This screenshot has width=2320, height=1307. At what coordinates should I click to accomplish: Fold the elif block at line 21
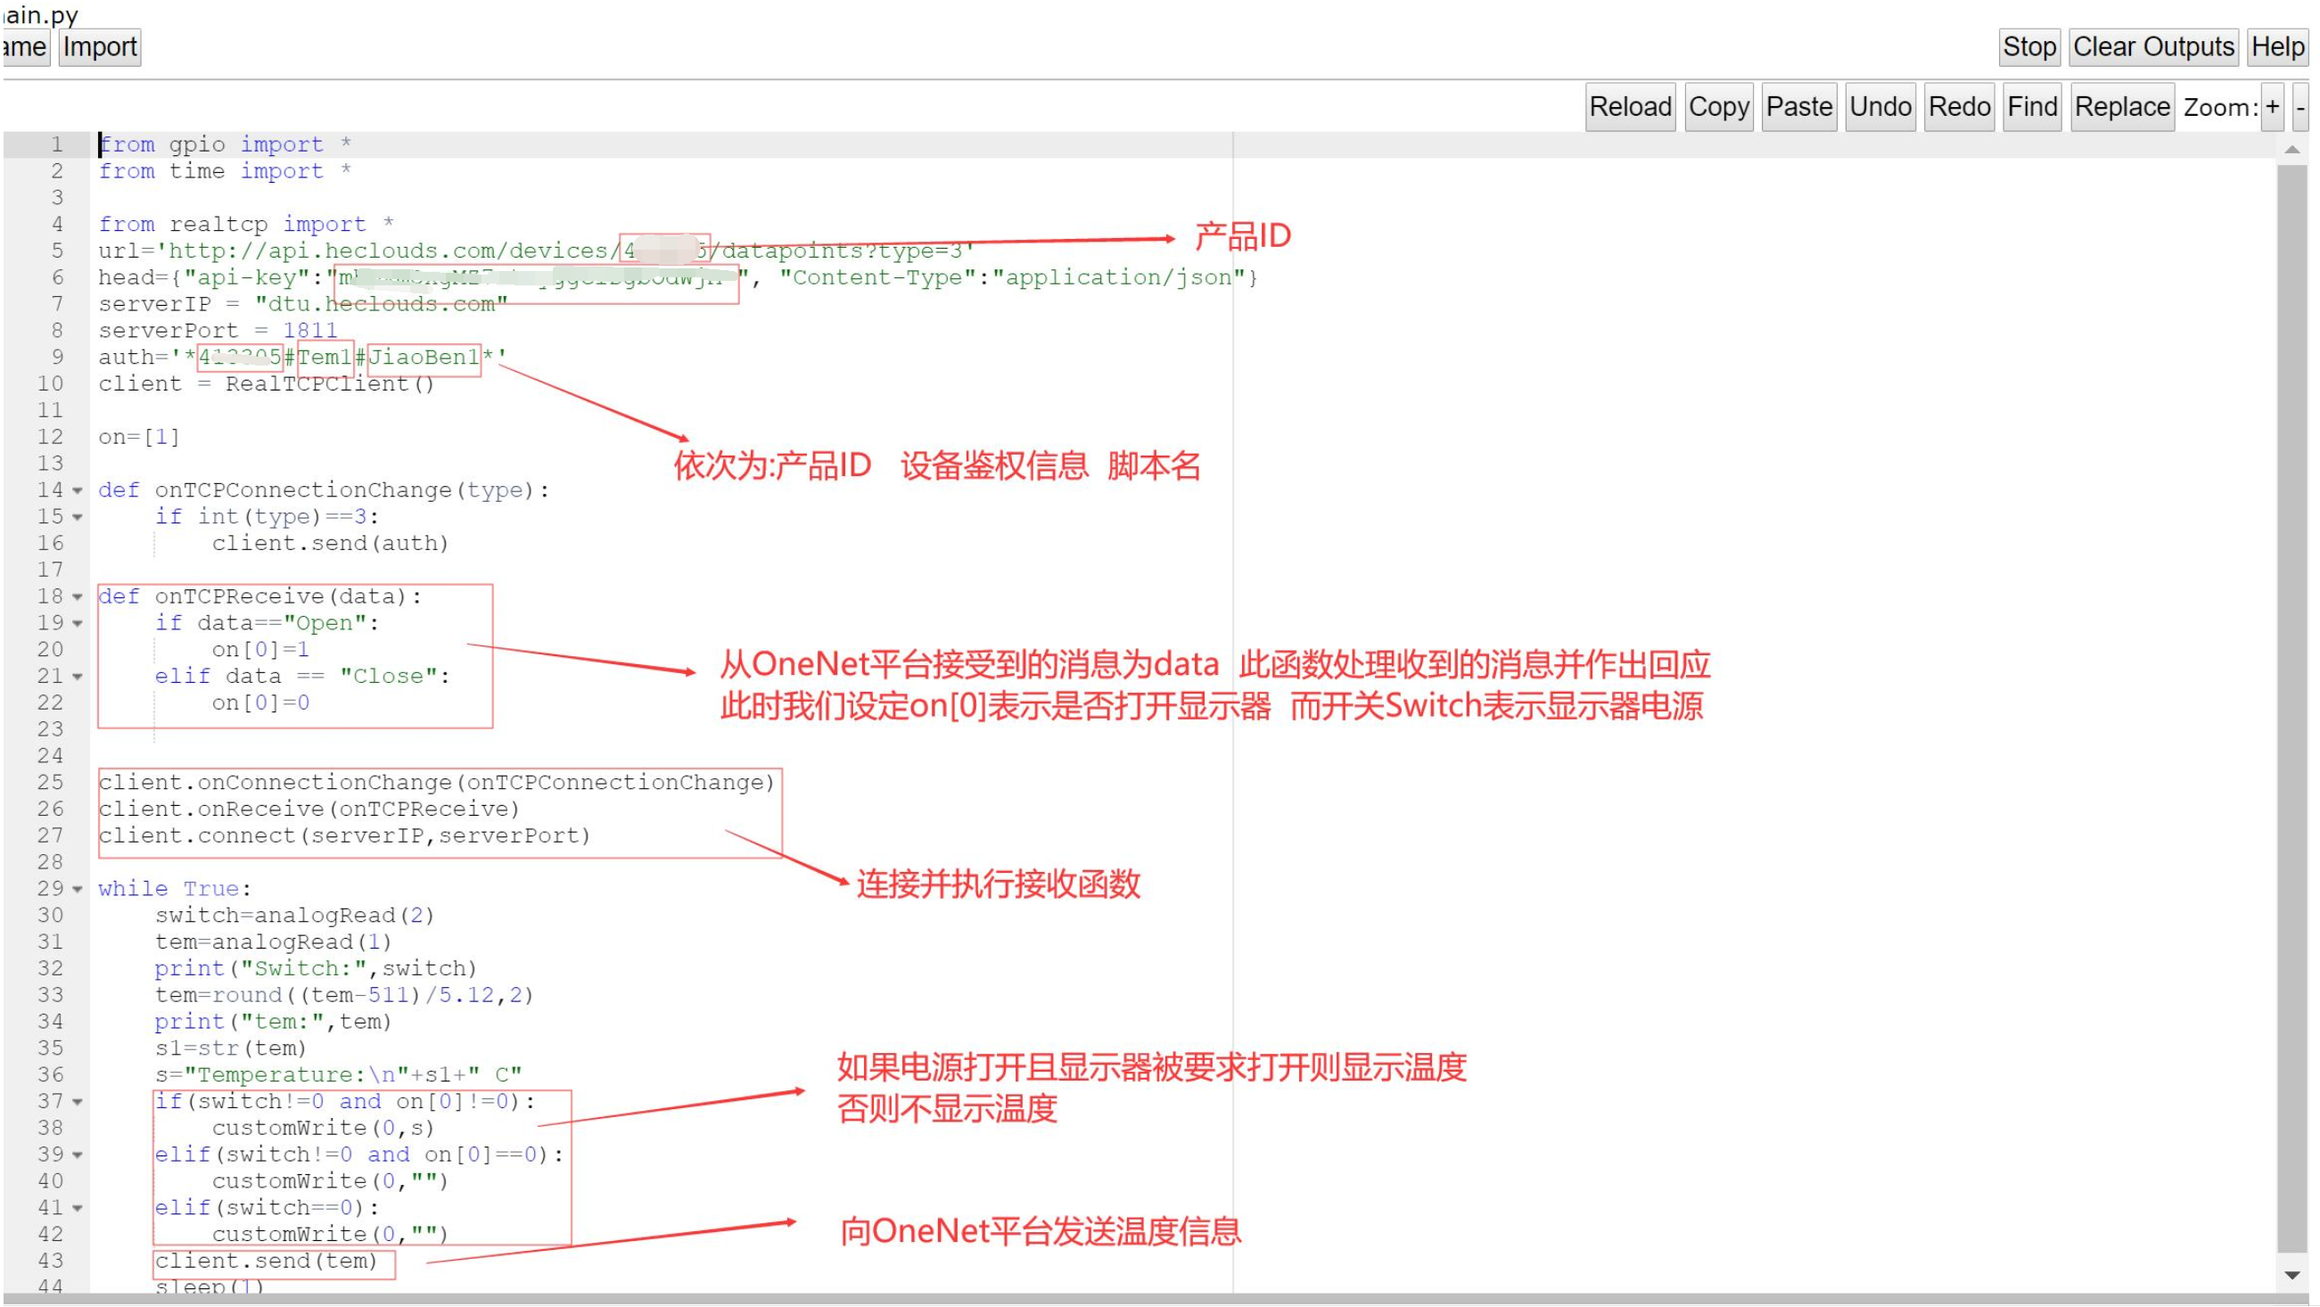[78, 677]
